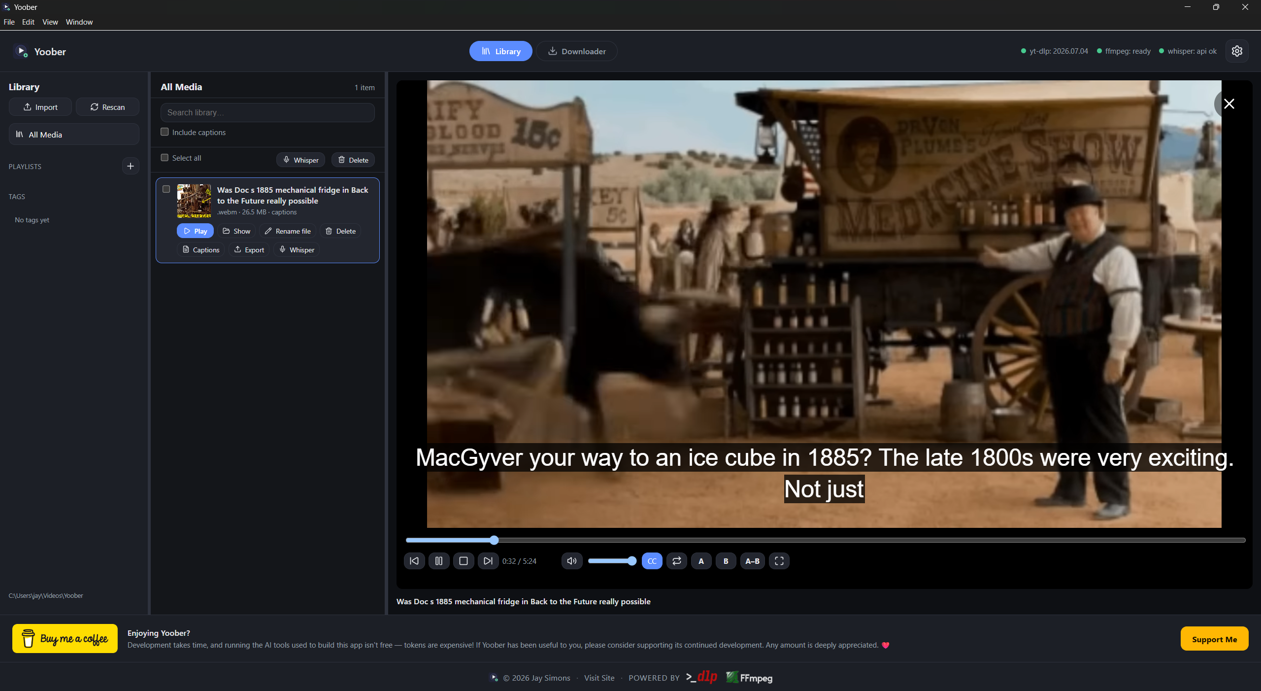Add a new playlist with plus icon
The image size is (1261, 691).
[131, 166]
